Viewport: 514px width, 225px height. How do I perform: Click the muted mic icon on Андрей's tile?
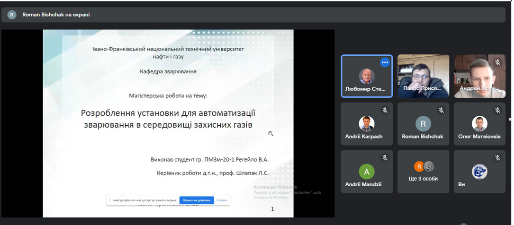pos(497,62)
